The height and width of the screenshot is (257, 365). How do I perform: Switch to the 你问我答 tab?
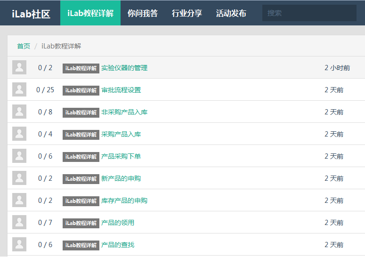tap(143, 13)
